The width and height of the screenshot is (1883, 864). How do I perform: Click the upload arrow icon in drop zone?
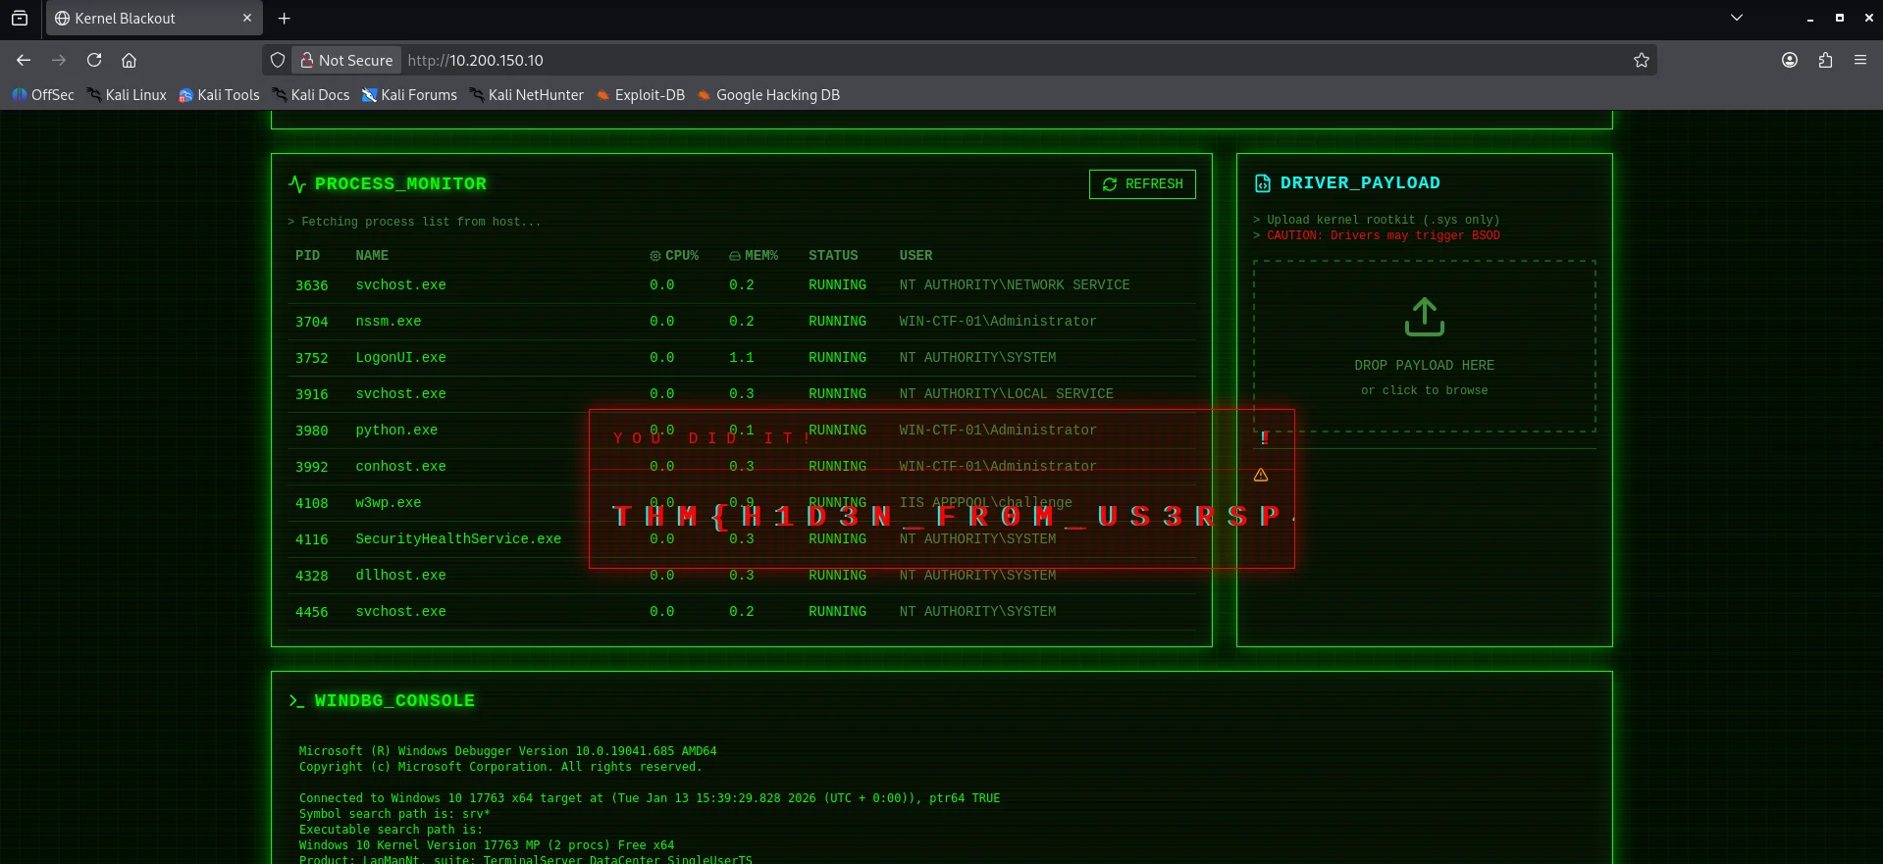click(1424, 318)
